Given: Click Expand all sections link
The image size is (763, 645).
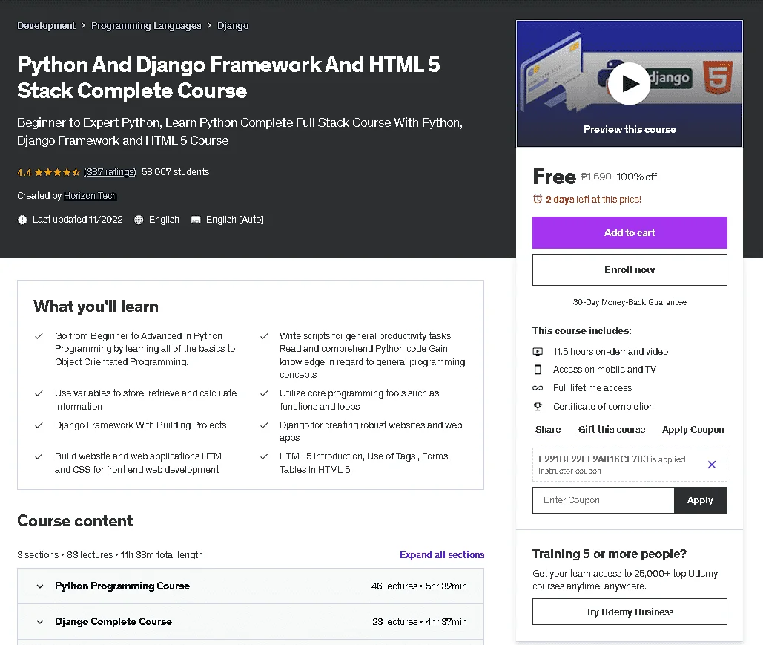Looking at the screenshot, I should pos(442,555).
